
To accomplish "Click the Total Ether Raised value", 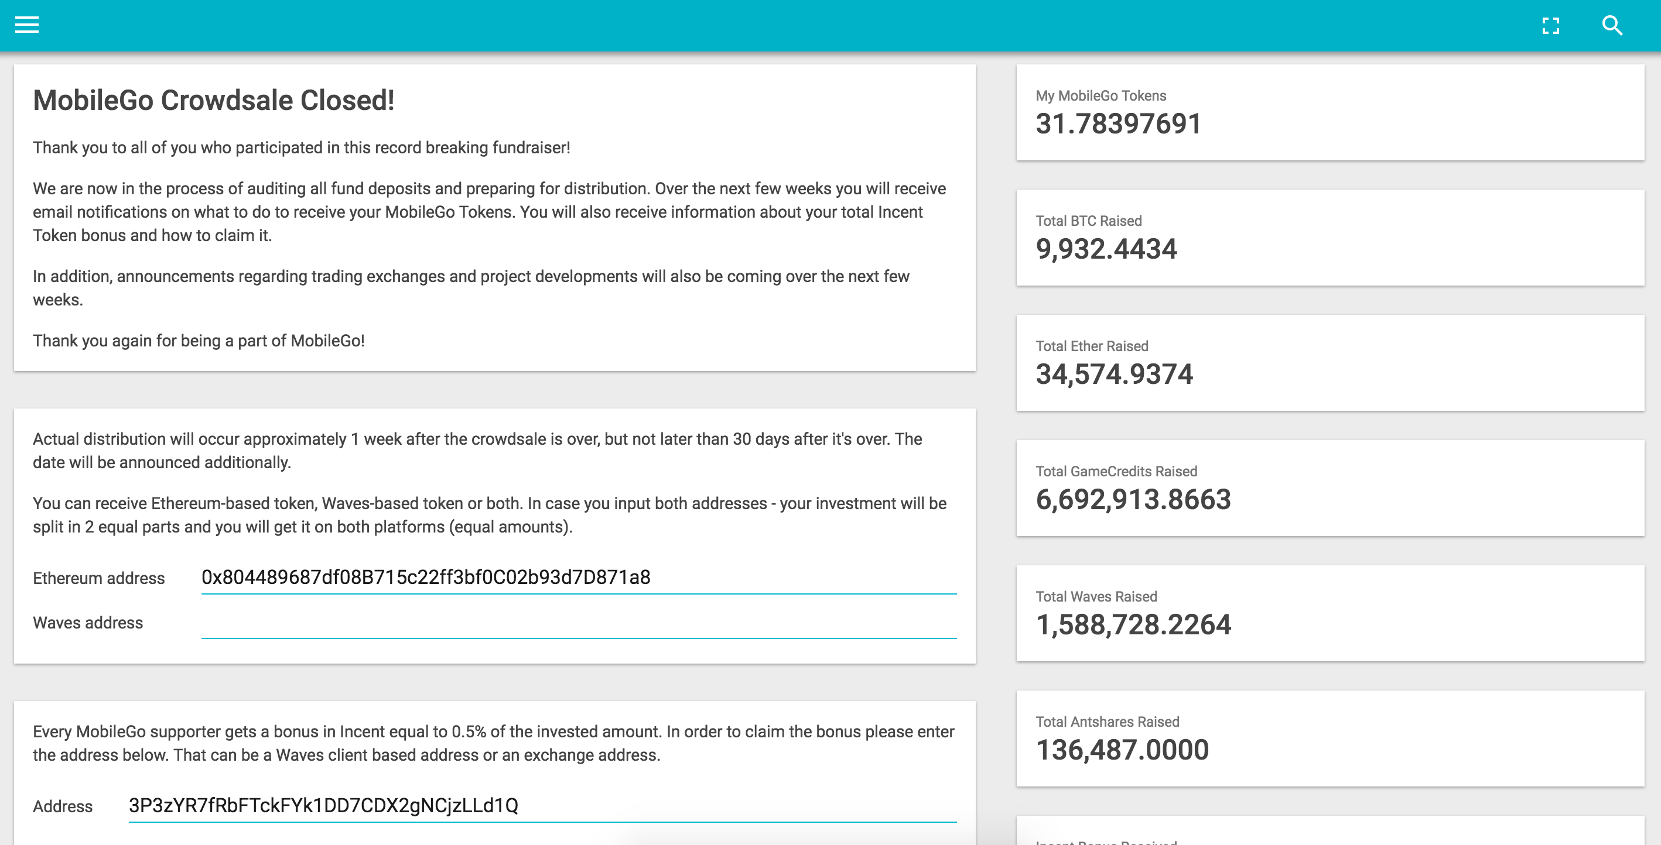I will (x=1113, y=374).
